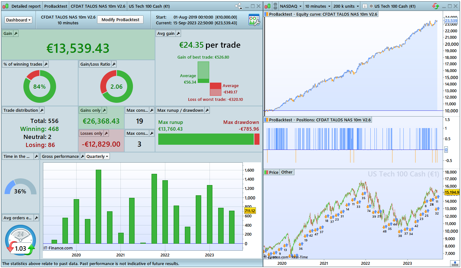Click the wrench next to Gain
This screenshot has height=268, width=461.
tap(16, 33)
